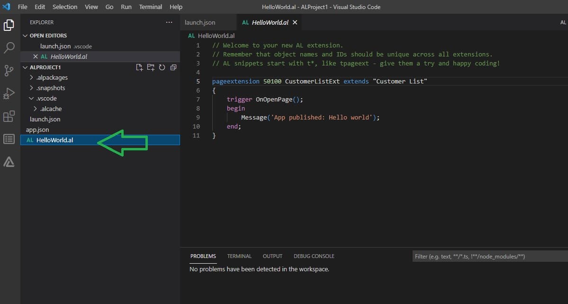Open the Extensions view
This screenshot has width=568, height=304.
click(9, 116)
